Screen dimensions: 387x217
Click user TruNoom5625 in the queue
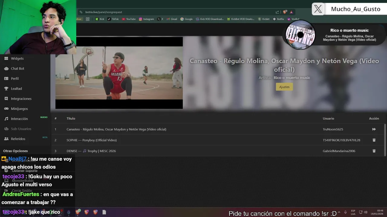tap(333, 129)
